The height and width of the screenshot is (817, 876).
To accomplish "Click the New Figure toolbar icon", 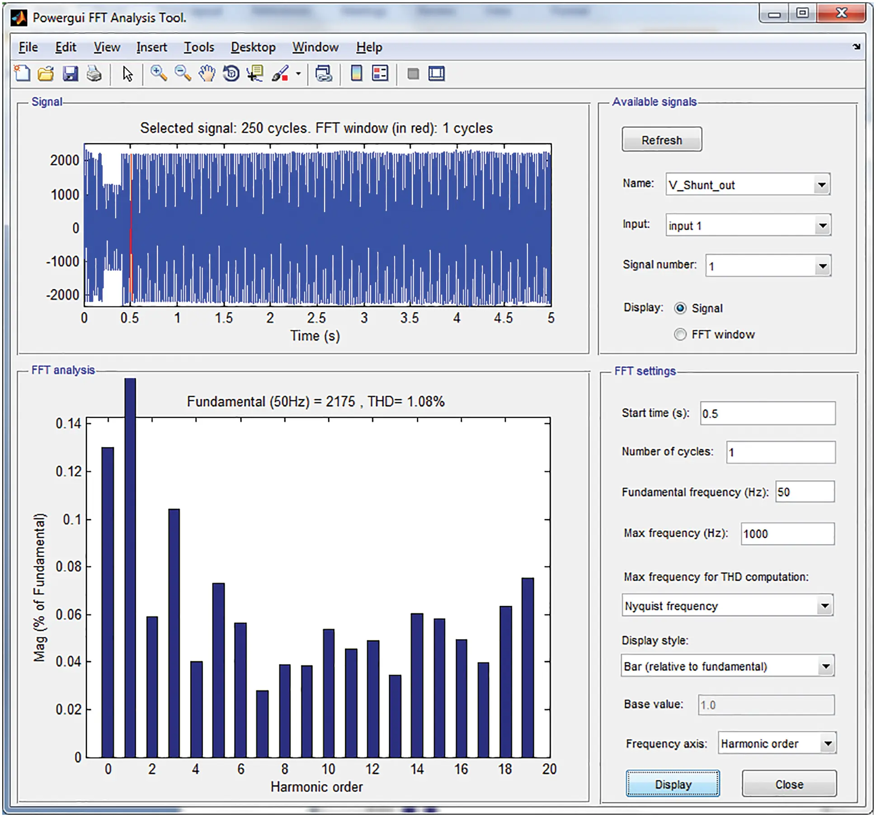I will coord(22,73).
